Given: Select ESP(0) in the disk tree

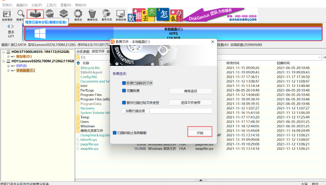Looking at the screenshot, I should (x=22, y=66).
